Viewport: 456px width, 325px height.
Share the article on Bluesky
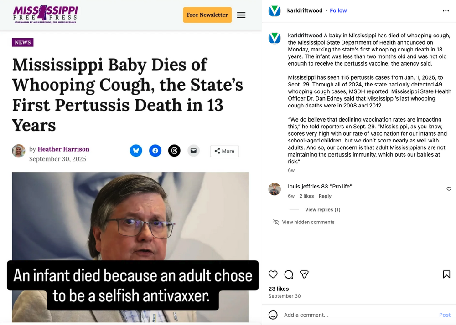click(136, 151)
